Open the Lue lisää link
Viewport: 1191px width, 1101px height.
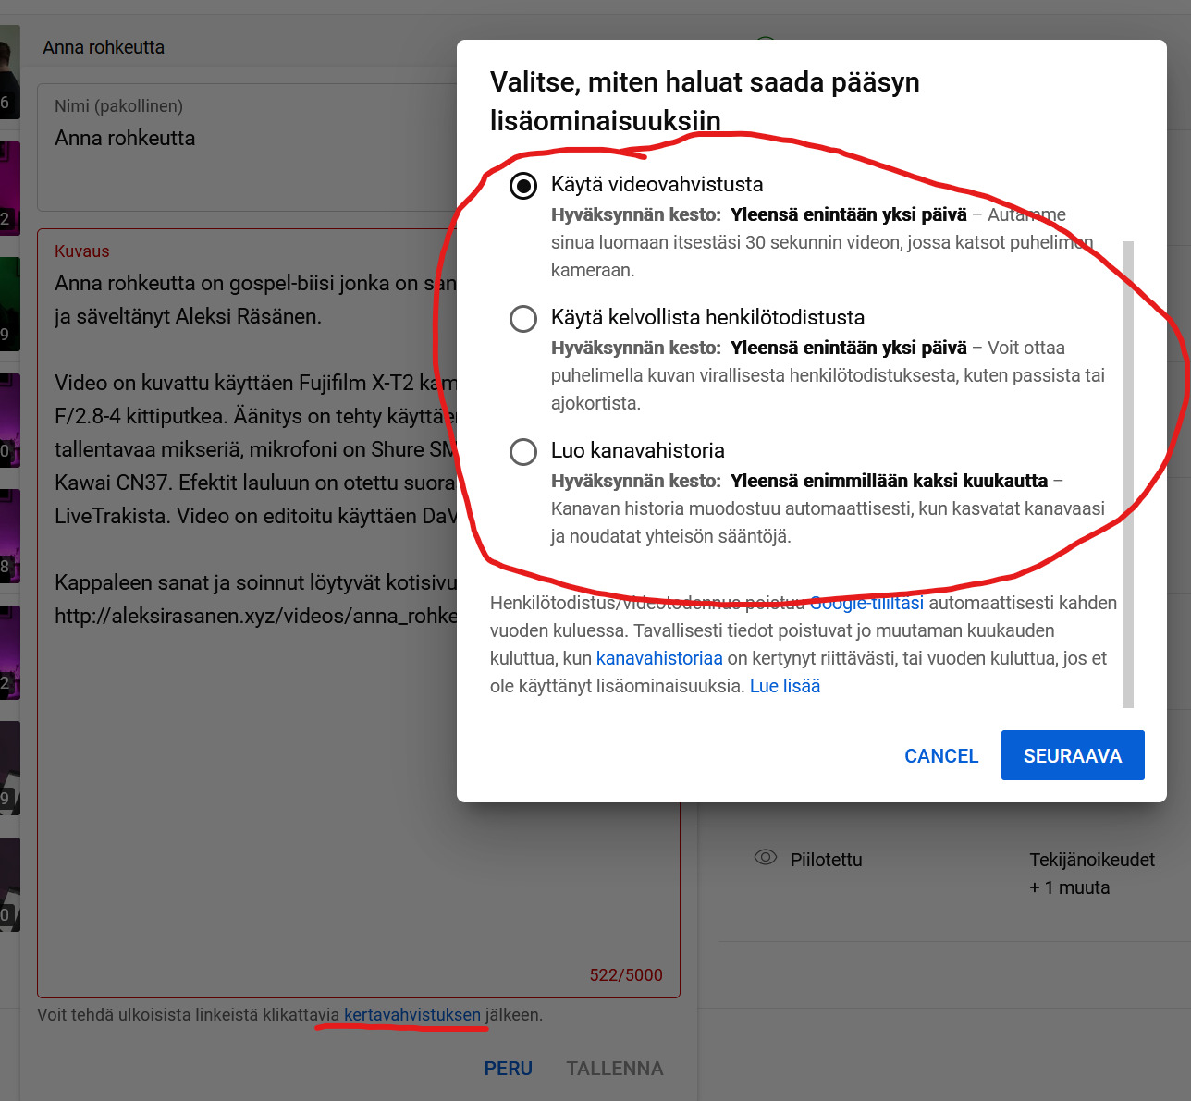785,686
